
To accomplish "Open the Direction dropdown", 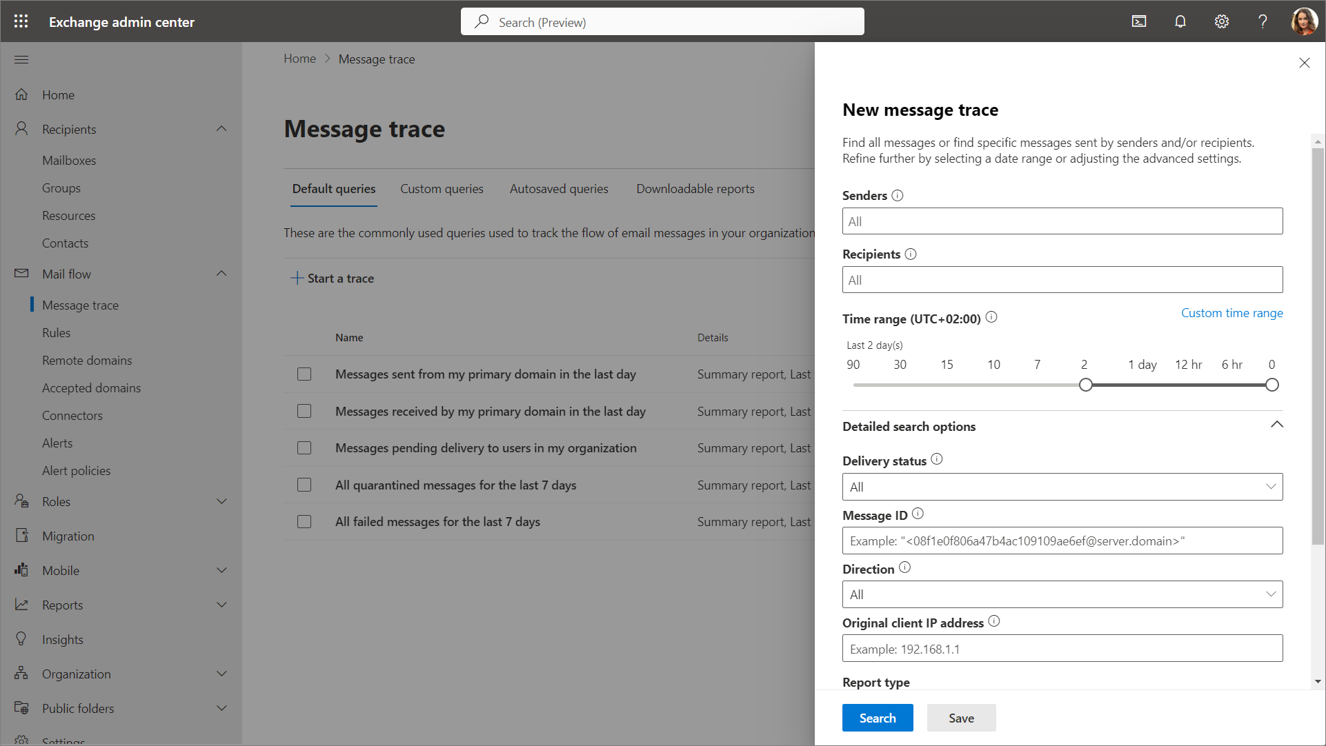I will click(1062, 594).
